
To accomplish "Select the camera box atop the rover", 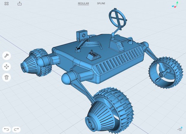I will click(x=81, y=35).
